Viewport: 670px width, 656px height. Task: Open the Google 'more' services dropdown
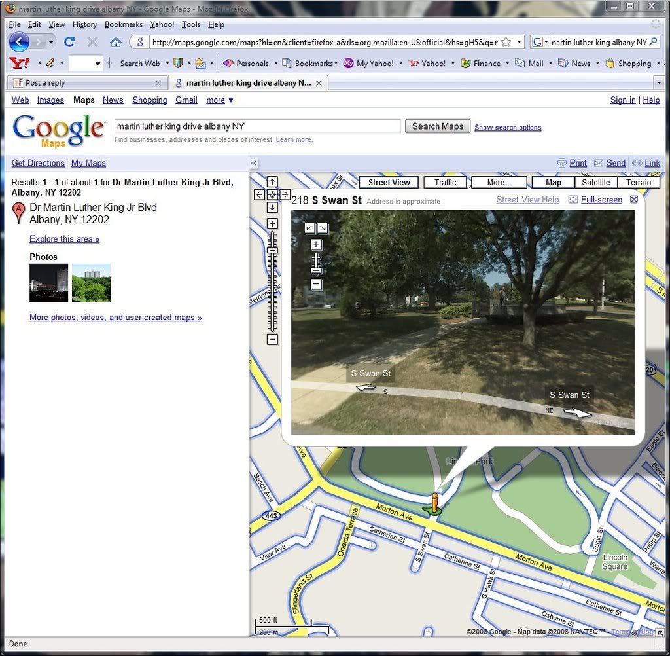coord(220,100)
